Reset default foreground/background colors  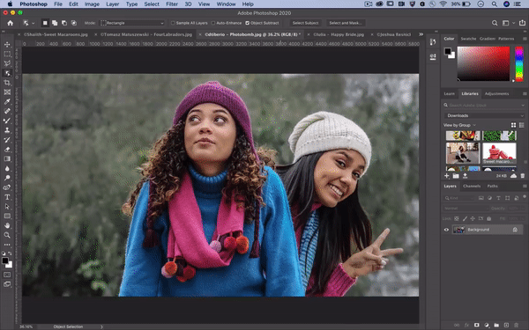click(4, 253)
